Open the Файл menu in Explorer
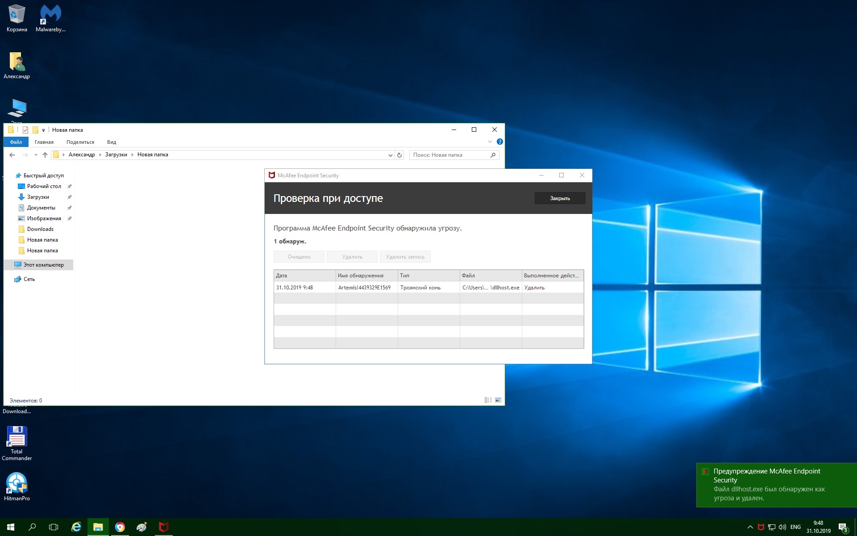857x536 pixels. coord(16,142)
